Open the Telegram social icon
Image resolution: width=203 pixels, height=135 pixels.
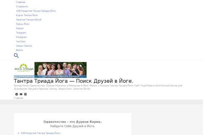pos(17,94)
